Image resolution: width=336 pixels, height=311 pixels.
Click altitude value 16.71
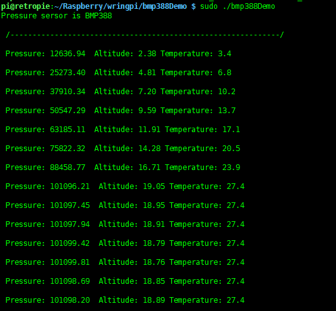149,168
